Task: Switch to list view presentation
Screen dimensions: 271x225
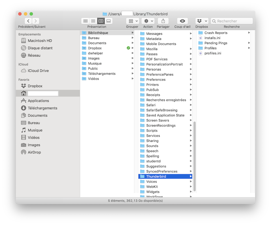Action: pos(93,21)
